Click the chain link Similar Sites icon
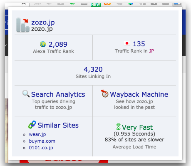Screen dimensions: 191x166 (x=32, y=125)
